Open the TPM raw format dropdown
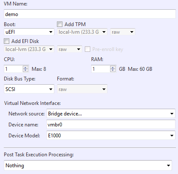 click(x=123, y=32)
